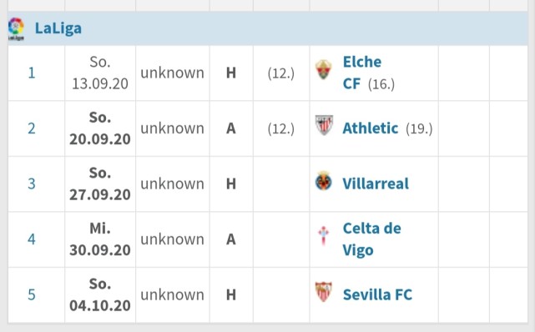Open the Elche CF team page
Screen dimensions: 535x332
pos(362,73)
